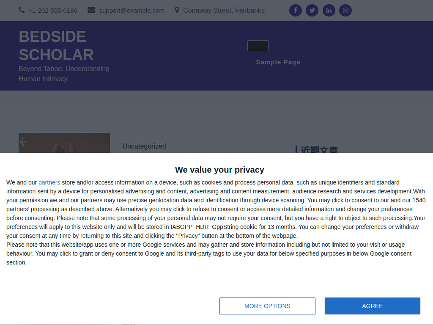Open the LinkedIn social icon

point(329,11)
